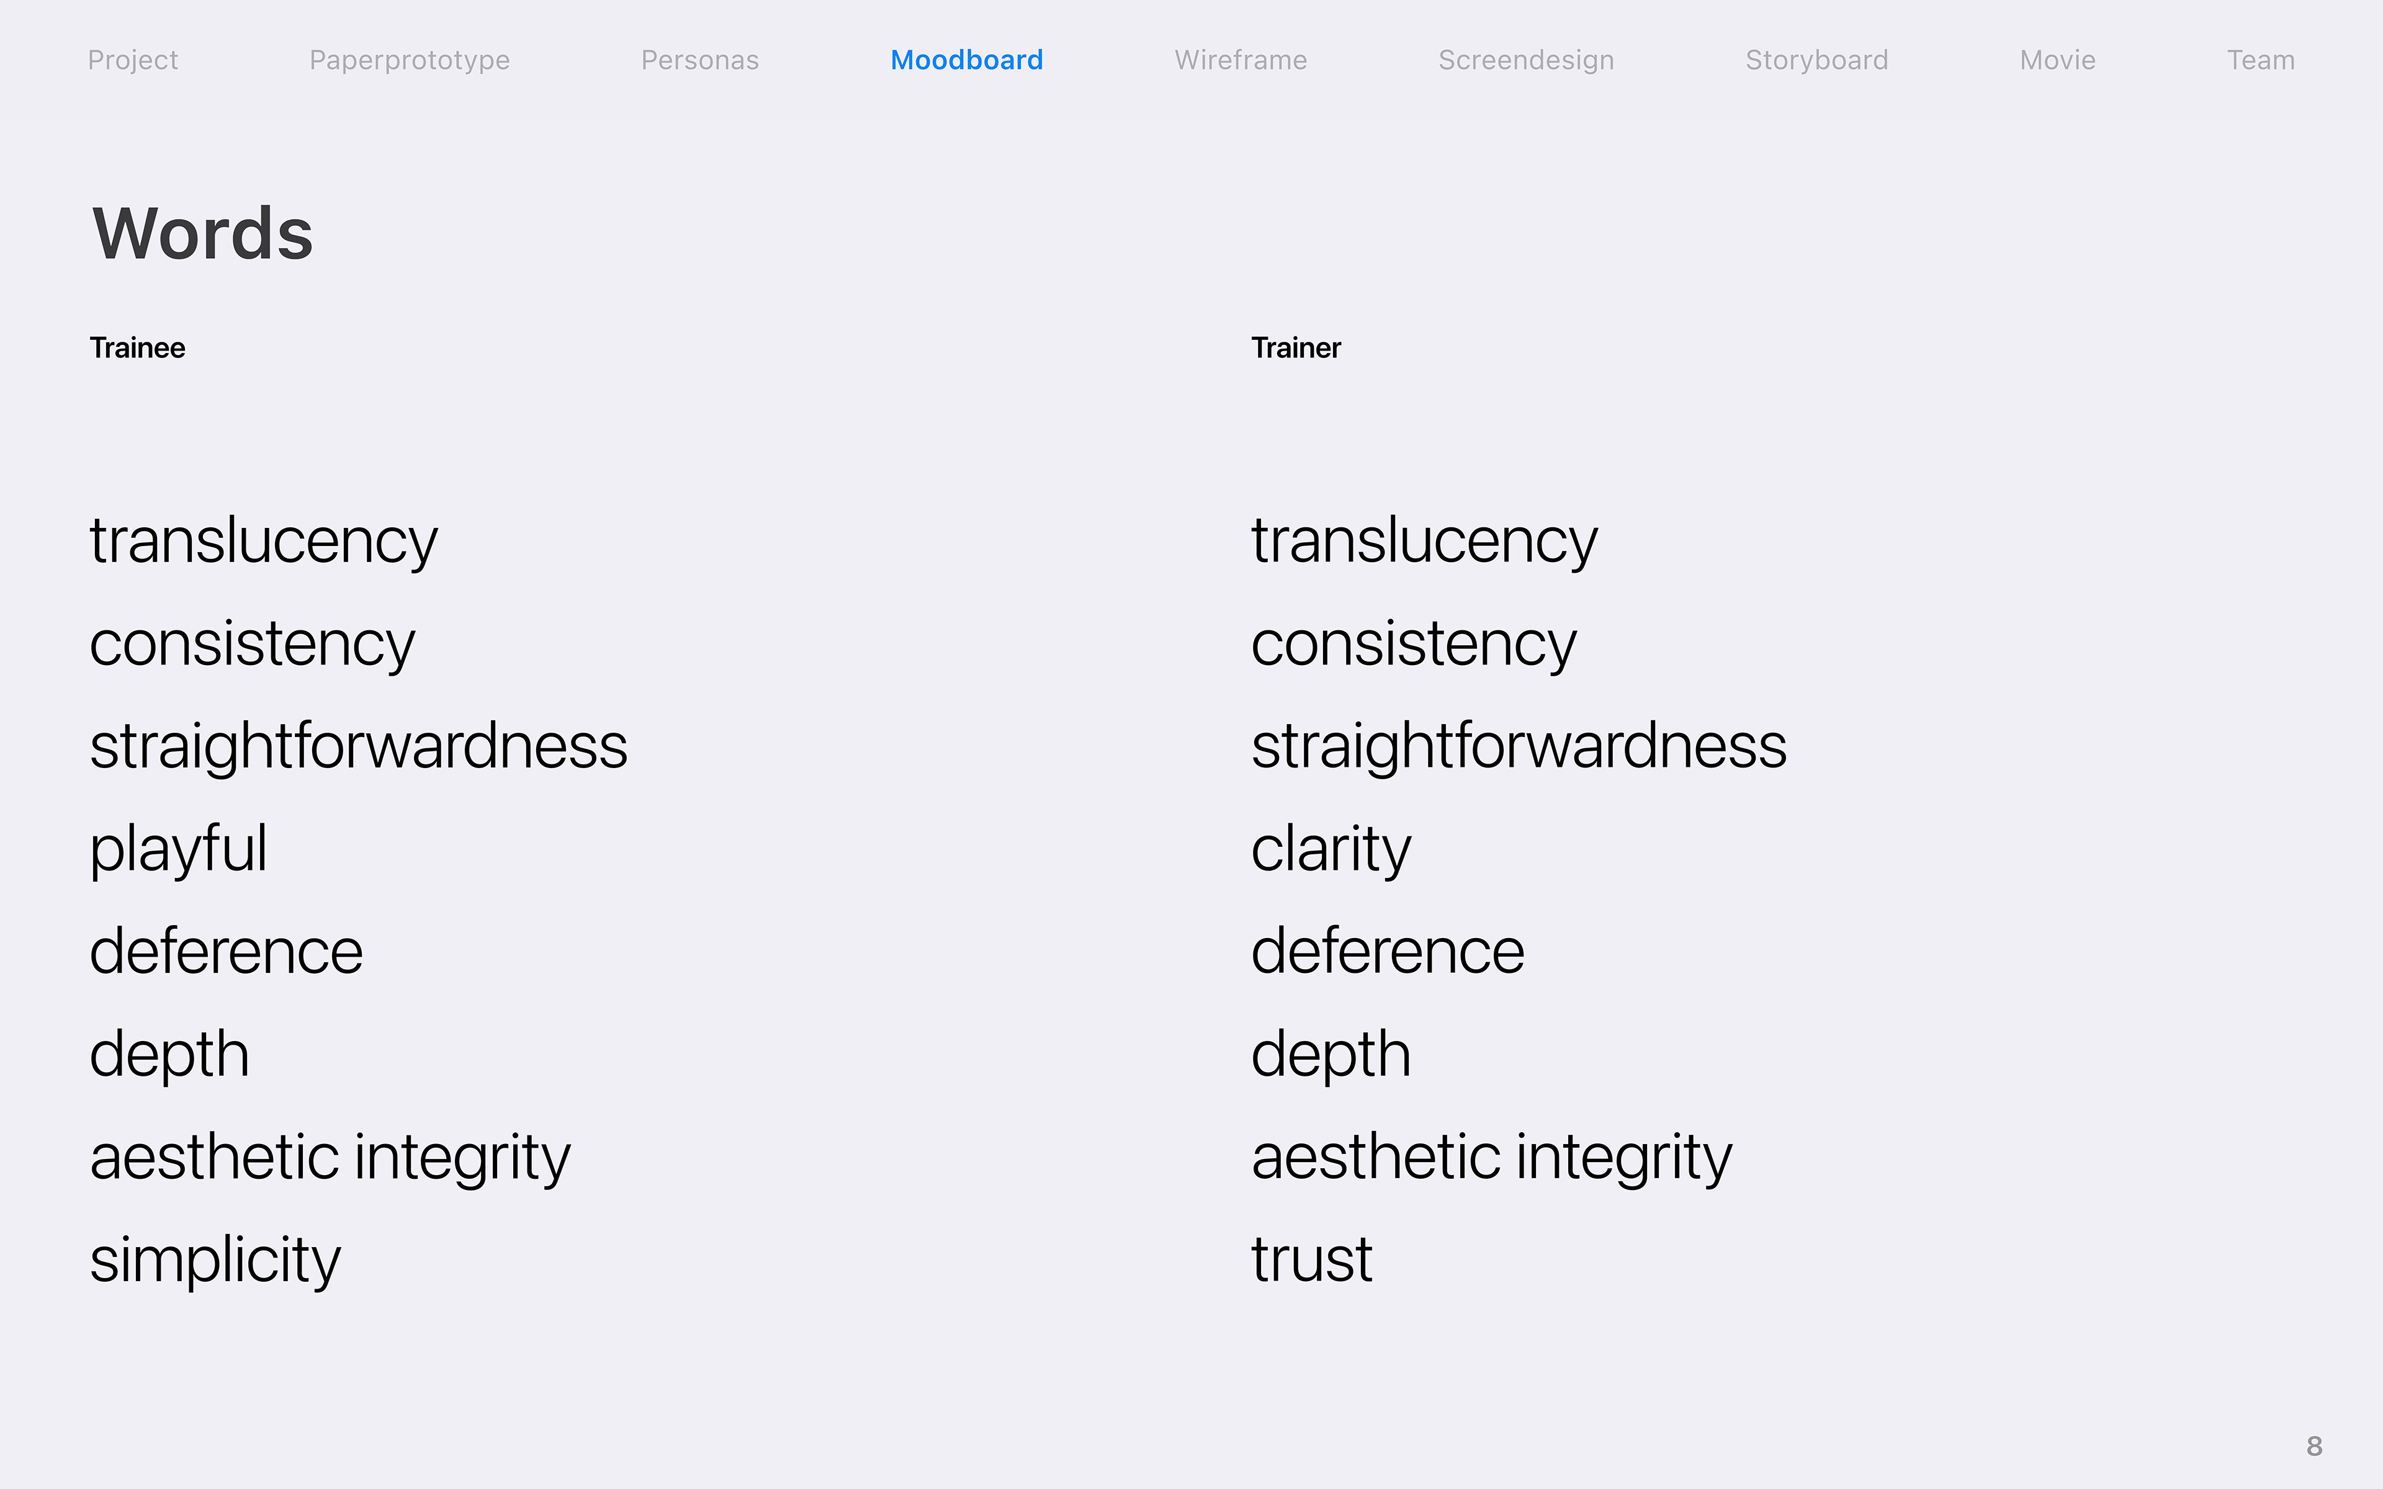Click the word playful under Trainee
Screen dimensions: 2383x1489
coord(178,849)
